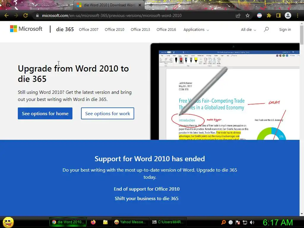Click the round white tray icon
The image size is (304, 228).
click(230, 222)
